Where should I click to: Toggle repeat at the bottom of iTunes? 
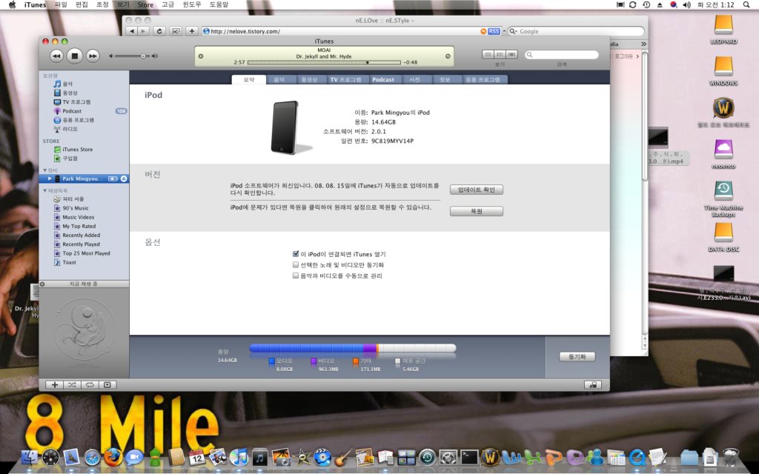90,385
